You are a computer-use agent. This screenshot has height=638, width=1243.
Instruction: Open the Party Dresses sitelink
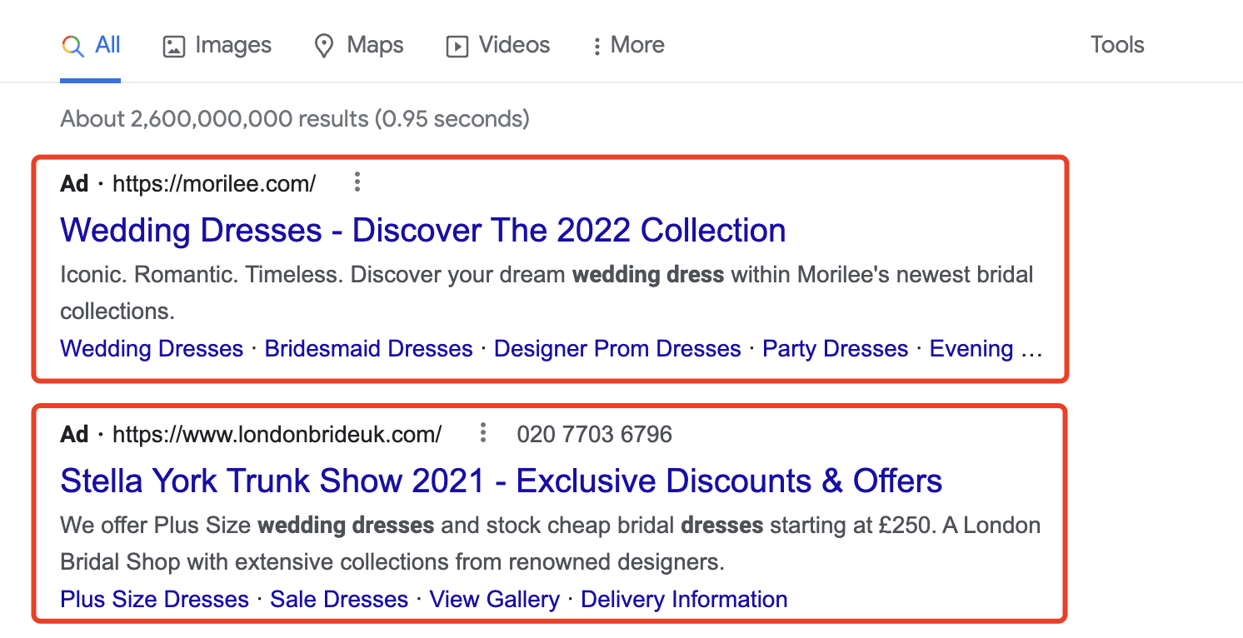point(836,348)
